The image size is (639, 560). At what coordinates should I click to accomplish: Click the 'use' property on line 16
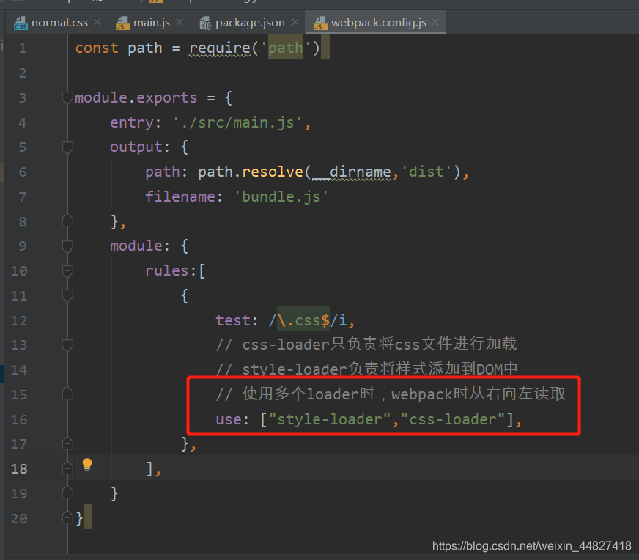[229, 419]
